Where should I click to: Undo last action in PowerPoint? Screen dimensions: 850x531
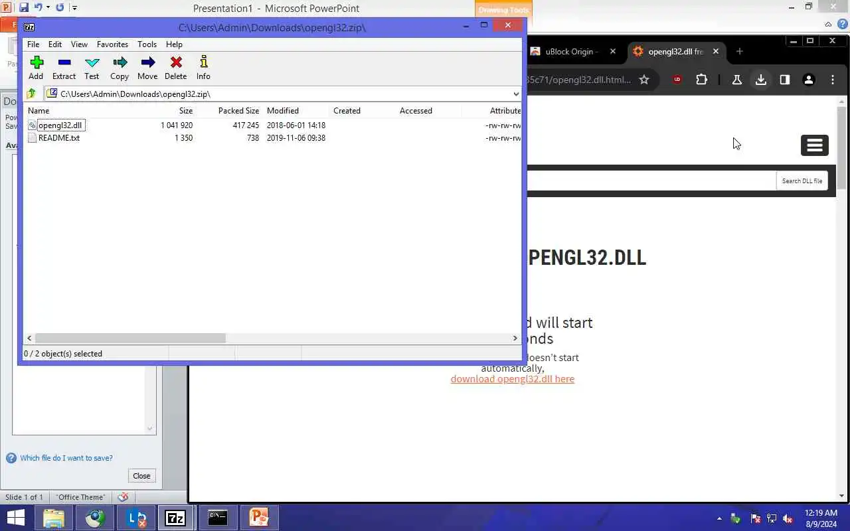tap(38, 8)
